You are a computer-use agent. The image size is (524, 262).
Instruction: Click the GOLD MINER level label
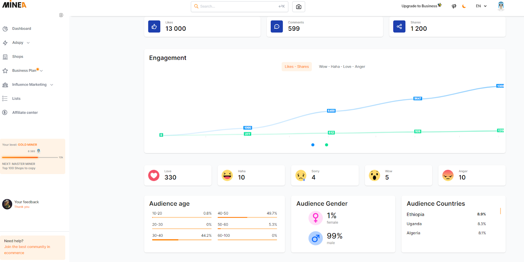[28, 145]
